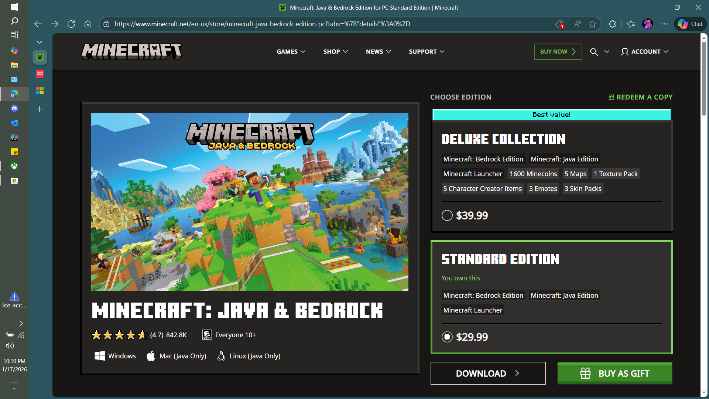Click the Download button
This screenshot has height=399, width=709.
488,374
